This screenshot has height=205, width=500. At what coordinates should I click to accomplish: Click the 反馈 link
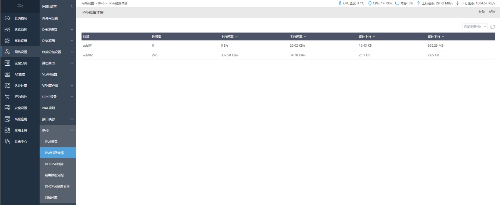pyautogui.click(x=492, y=12)
